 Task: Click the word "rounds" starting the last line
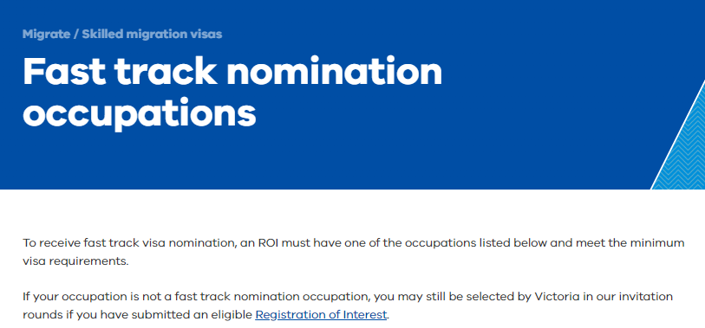point(42,315)
